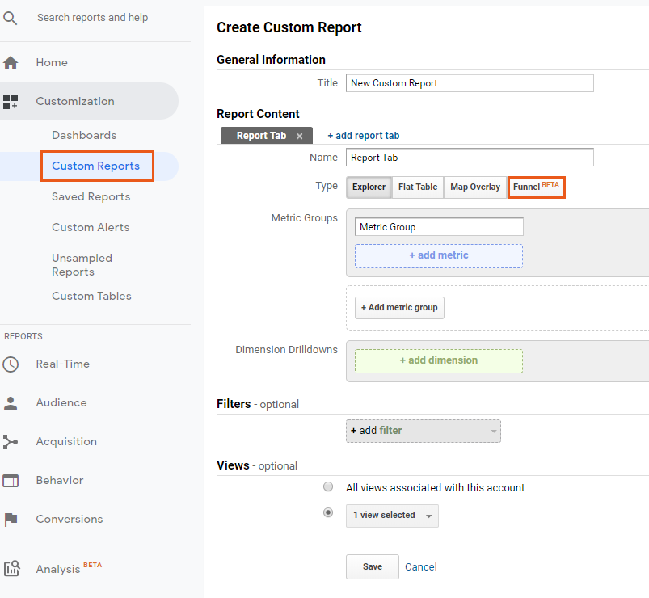Click the report Title input field
Image resolution: width=649 pixels, height=598 pixels.
pyautogui.click(x=470, y=83)
